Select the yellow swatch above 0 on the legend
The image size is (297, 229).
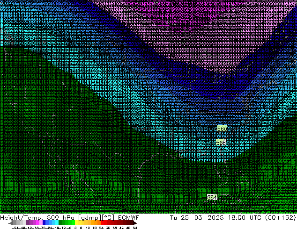coord(76,223)
